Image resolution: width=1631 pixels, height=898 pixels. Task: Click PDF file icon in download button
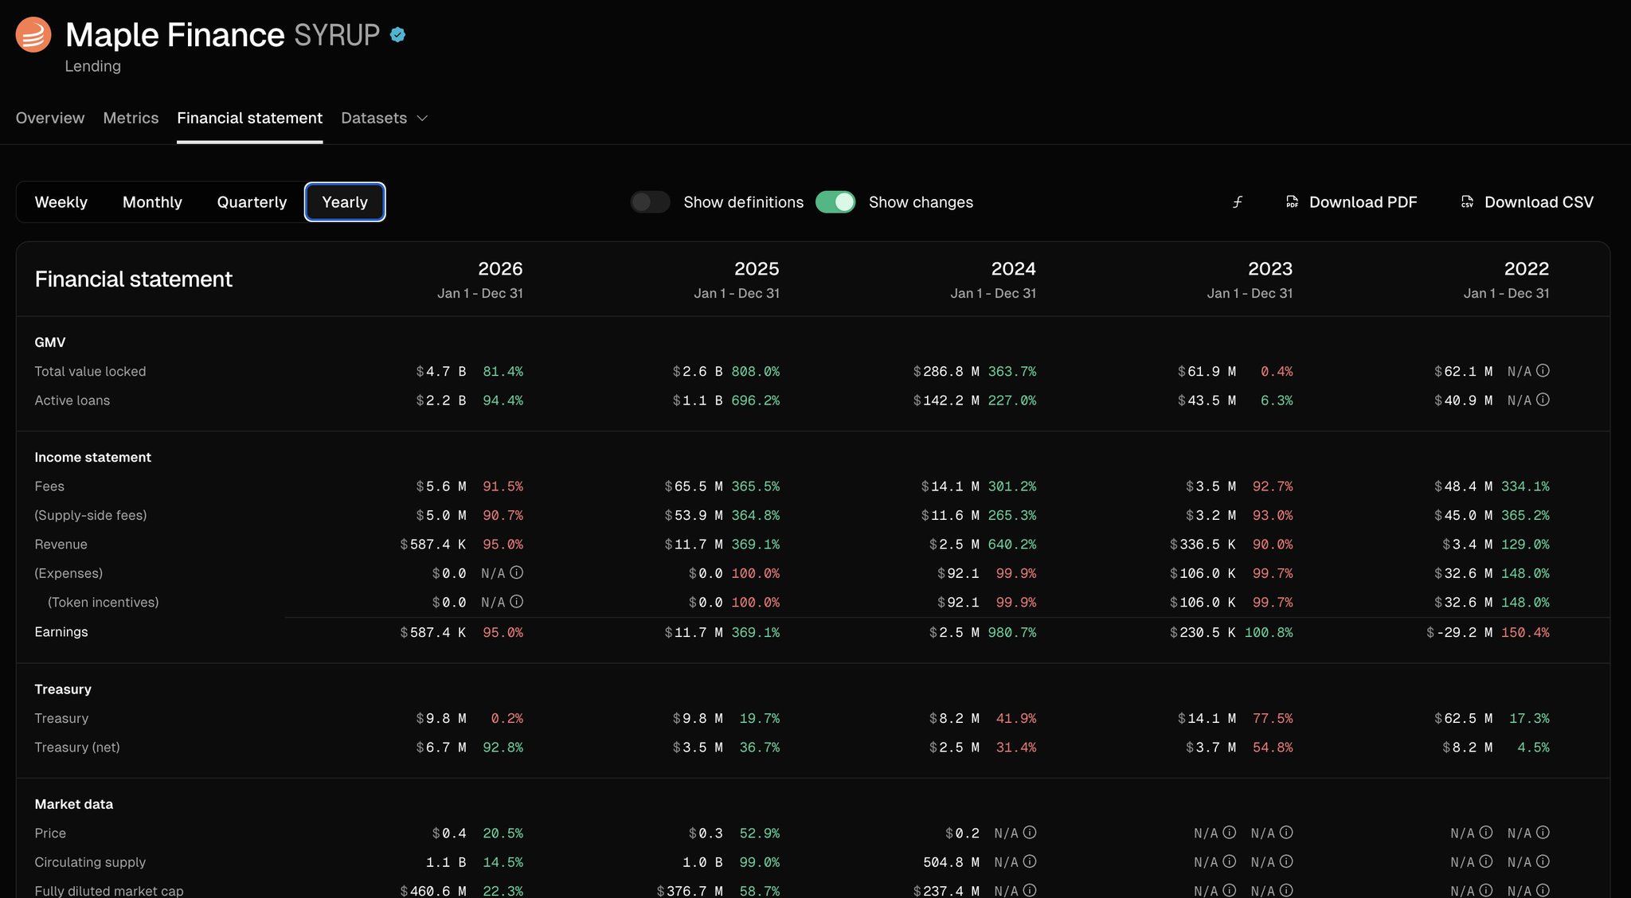click(1292, 202)
